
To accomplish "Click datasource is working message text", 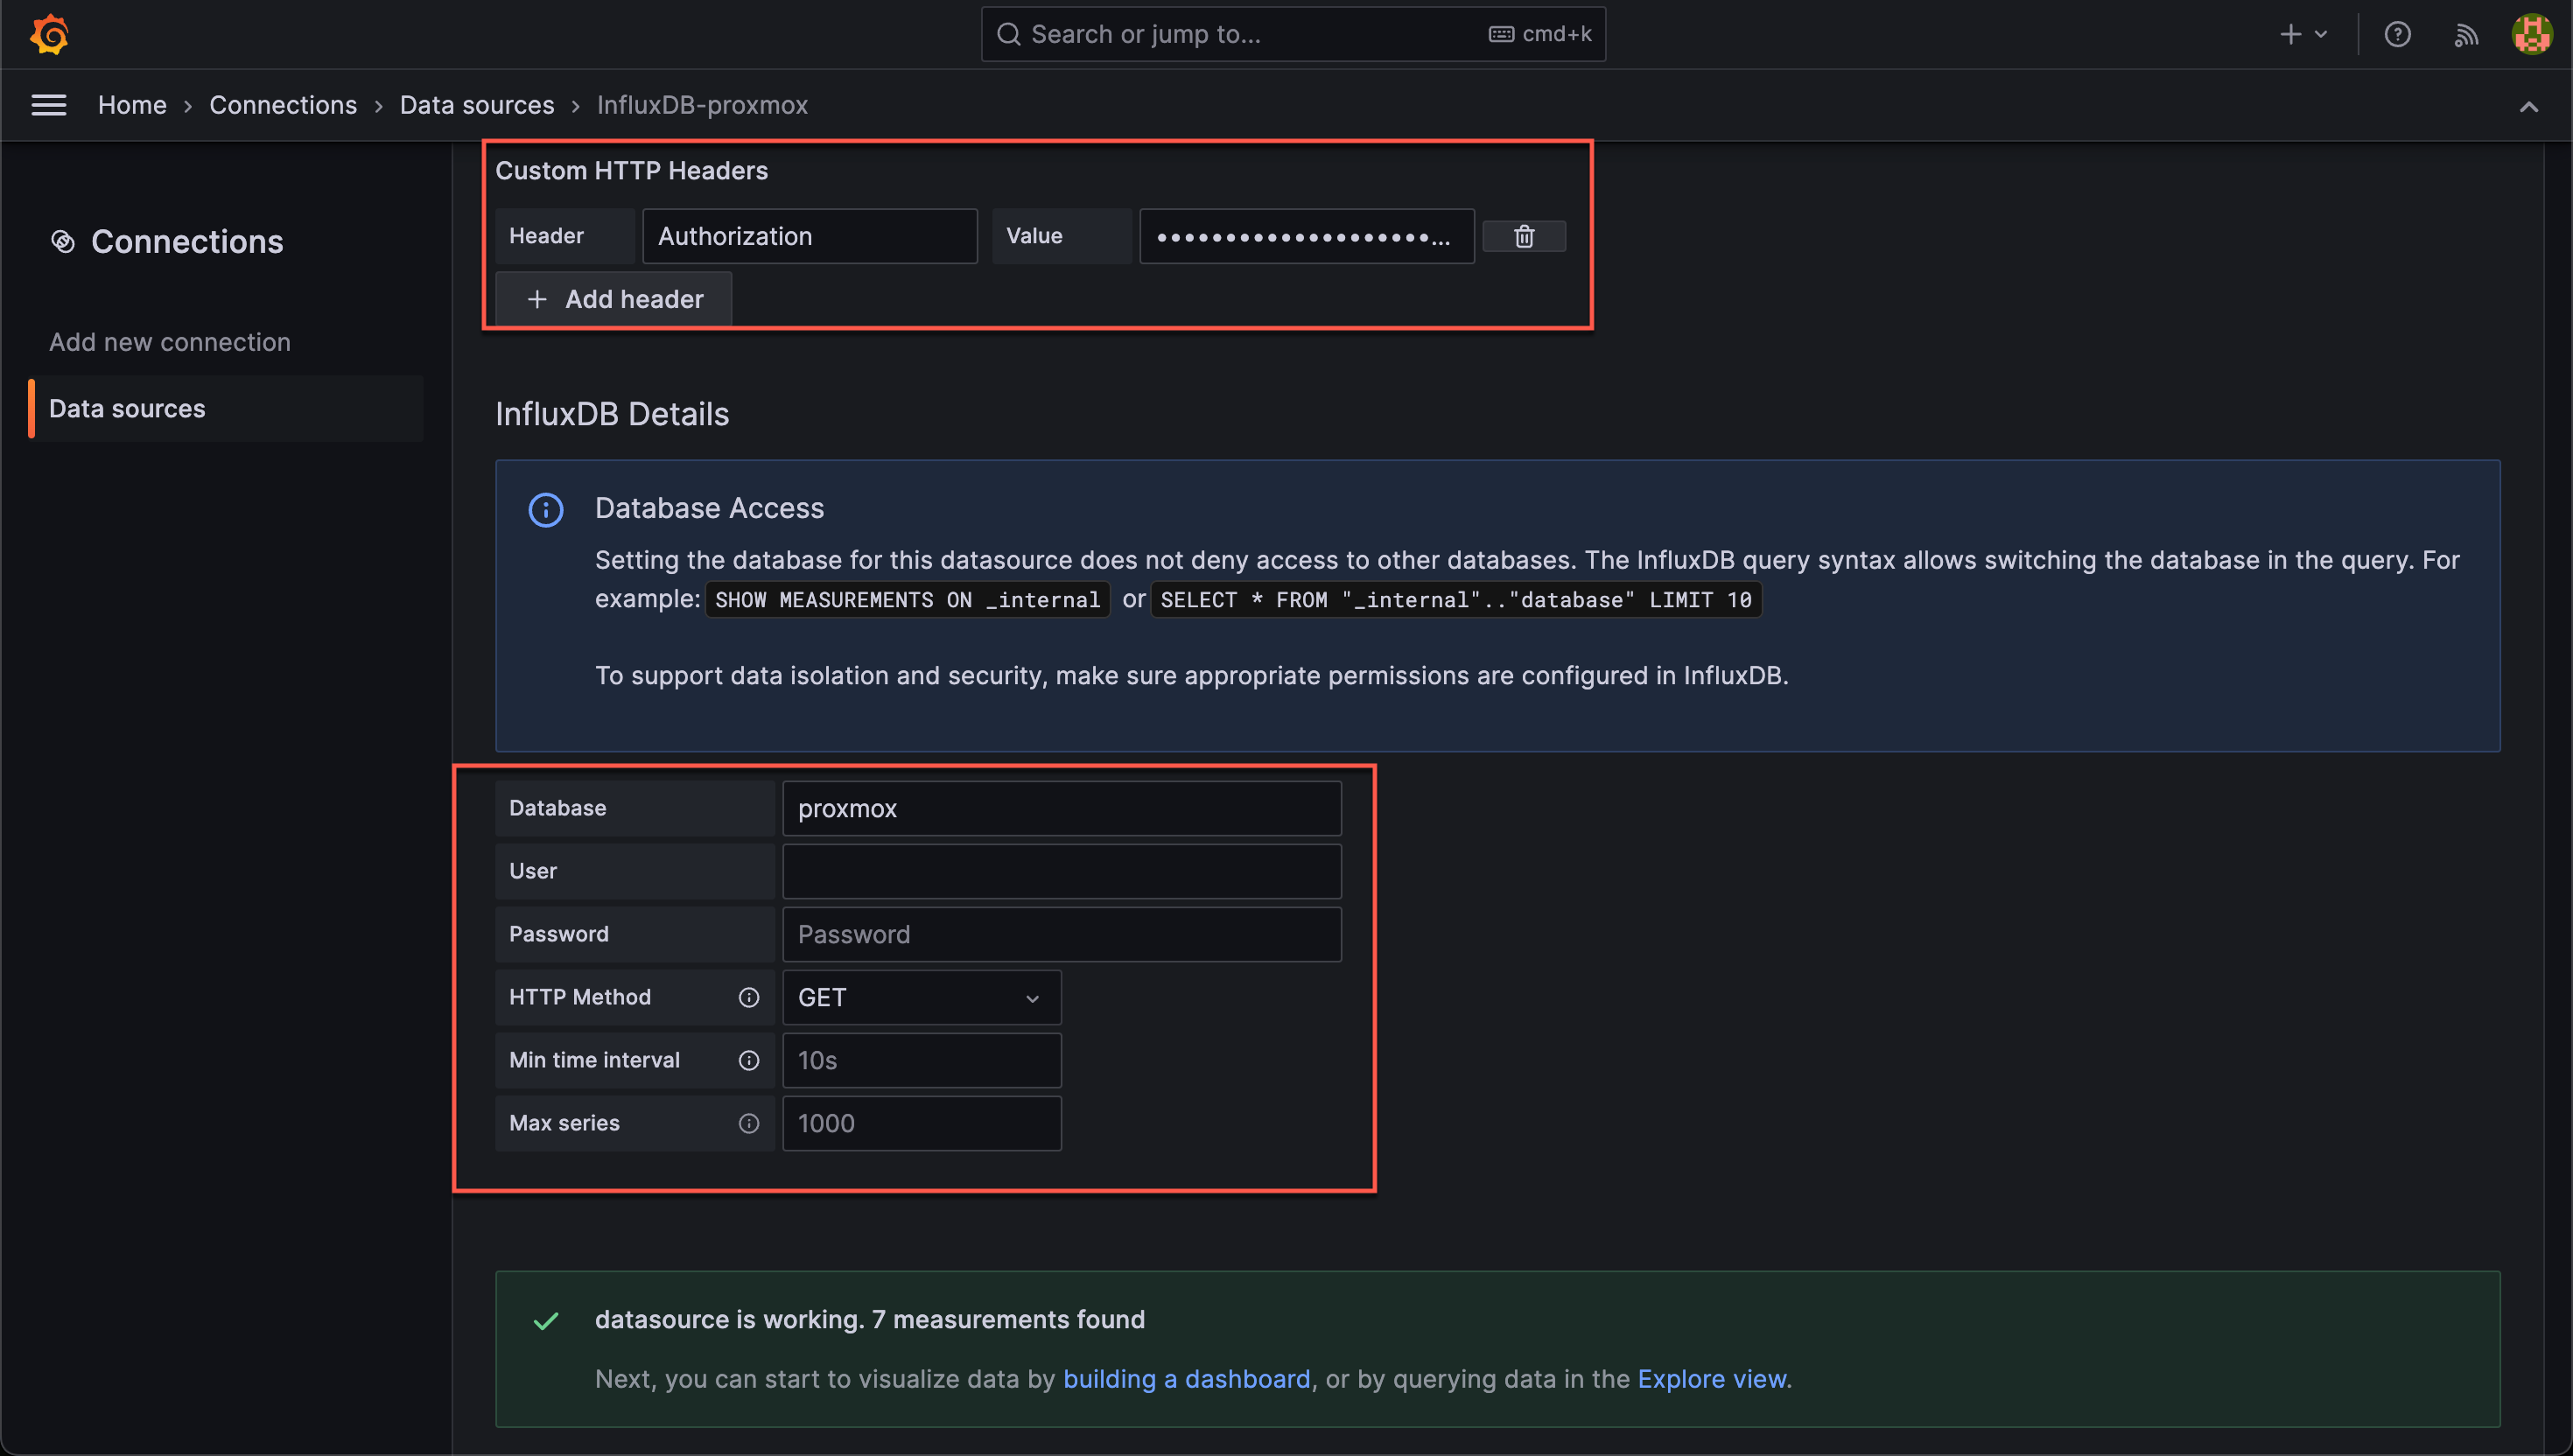I will (869, 1320).
